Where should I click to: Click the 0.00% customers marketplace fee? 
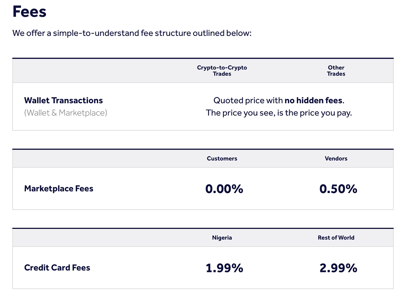[224, 189]
